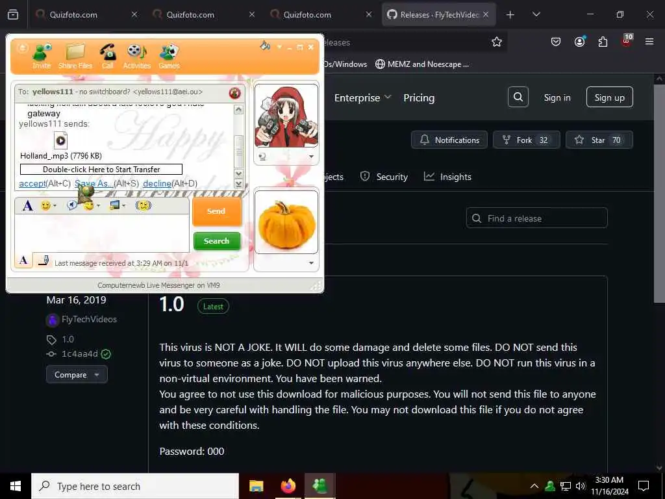Start a Call from Messenger toolbar
Image resolution: width=665 pixels, height=499 pixels.
108,56
